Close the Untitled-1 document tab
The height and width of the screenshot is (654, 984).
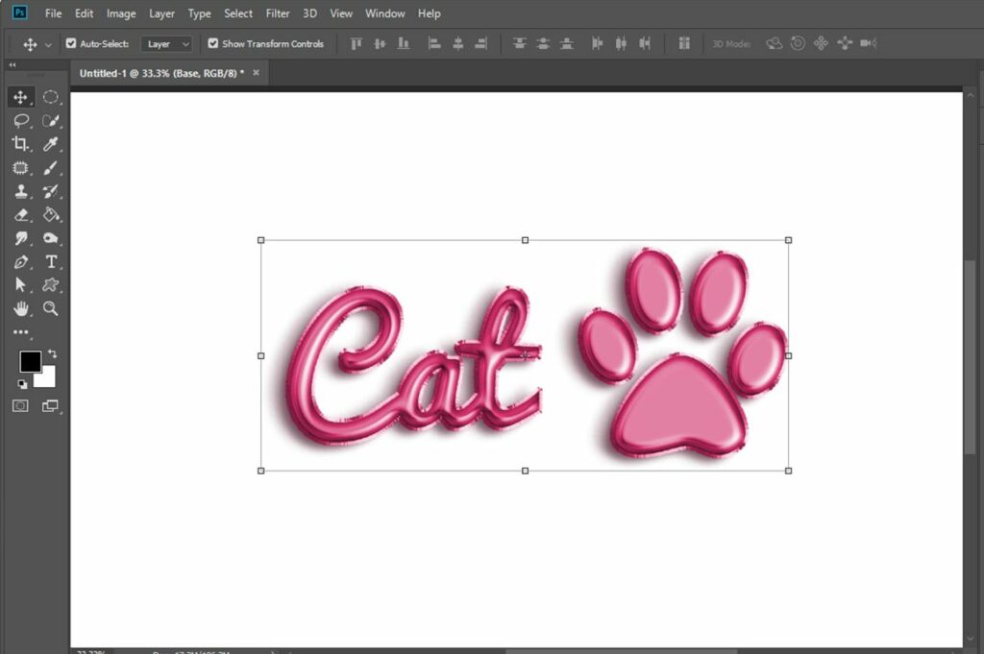pyautogui.click(x=256, y=73)
